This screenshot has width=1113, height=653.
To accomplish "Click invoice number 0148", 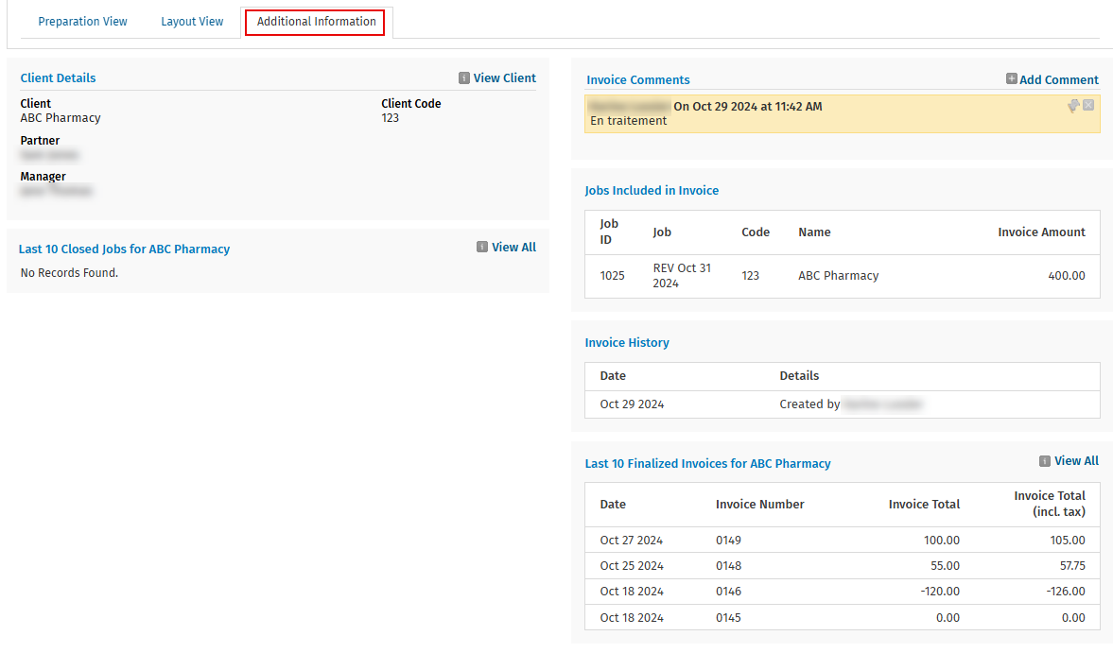I will (x=728, y=566).
